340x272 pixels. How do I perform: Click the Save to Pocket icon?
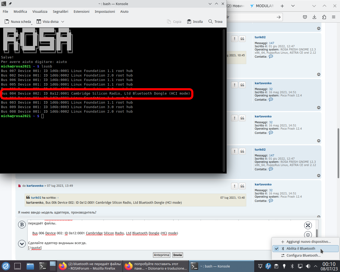pyautogui.click(x=305, y=17)
